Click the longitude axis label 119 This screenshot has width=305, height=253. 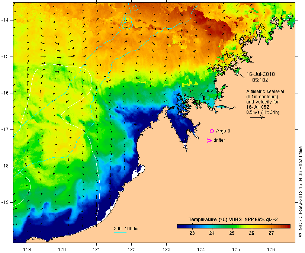27,250
